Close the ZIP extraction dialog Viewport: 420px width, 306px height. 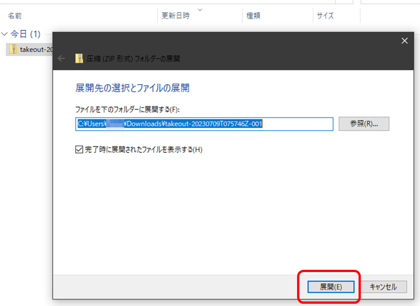coord(405,41)
